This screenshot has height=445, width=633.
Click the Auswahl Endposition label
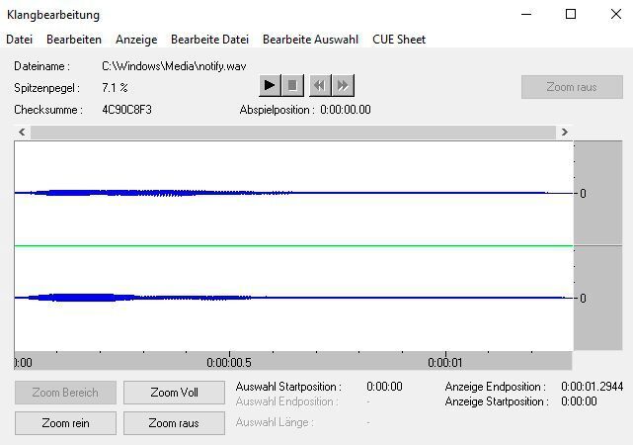point(287,401)
